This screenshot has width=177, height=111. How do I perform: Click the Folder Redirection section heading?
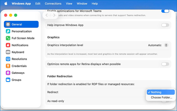tap(60, 76)
